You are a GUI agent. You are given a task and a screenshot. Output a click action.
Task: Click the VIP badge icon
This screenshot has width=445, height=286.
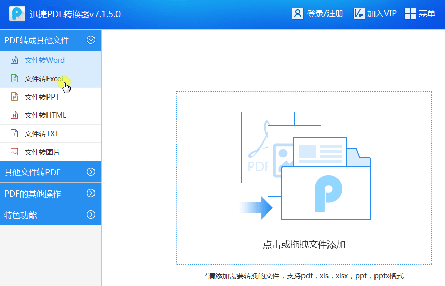(359, 13)
